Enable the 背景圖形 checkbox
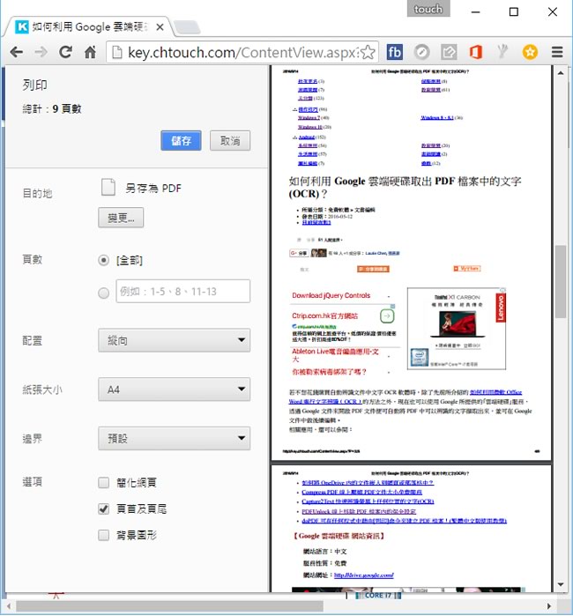The image size is (573, 616). (103, 535)
